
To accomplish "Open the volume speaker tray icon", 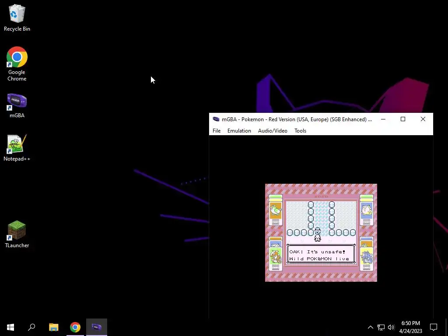I will coord(391,327).
